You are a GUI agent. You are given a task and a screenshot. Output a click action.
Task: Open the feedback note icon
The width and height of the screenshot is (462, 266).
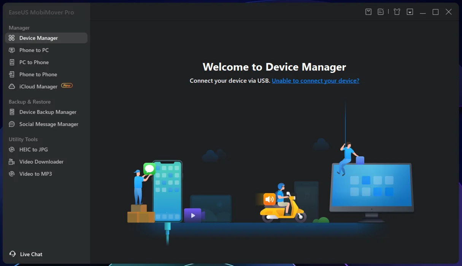(x=380, y=12)
